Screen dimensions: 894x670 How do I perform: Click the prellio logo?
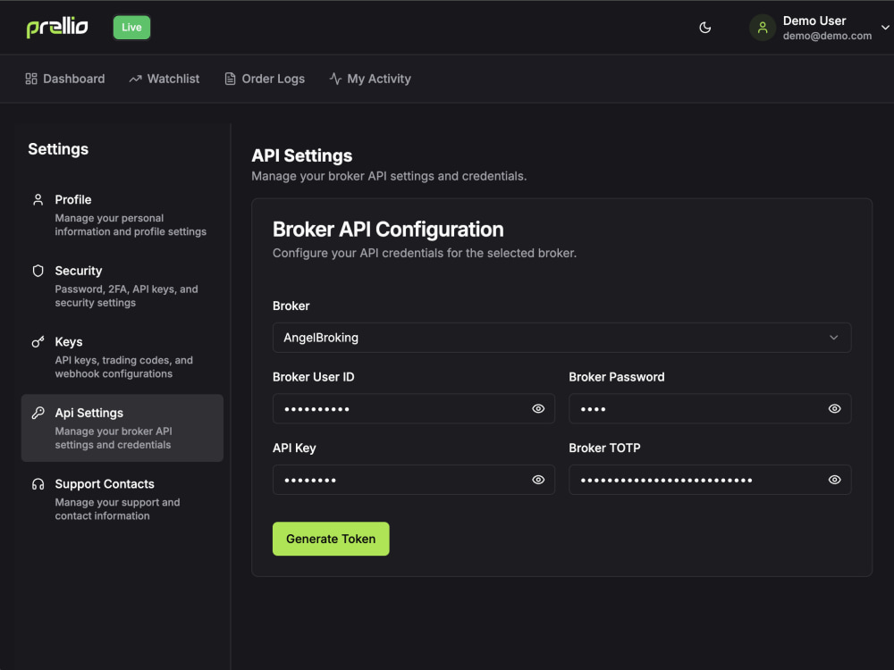pyautogui.click(x=57, y=27)
